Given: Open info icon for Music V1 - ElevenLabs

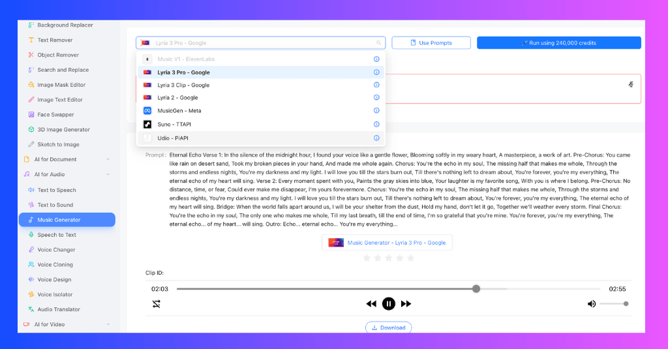Looking at the screenshot, I should pos(376,59).
